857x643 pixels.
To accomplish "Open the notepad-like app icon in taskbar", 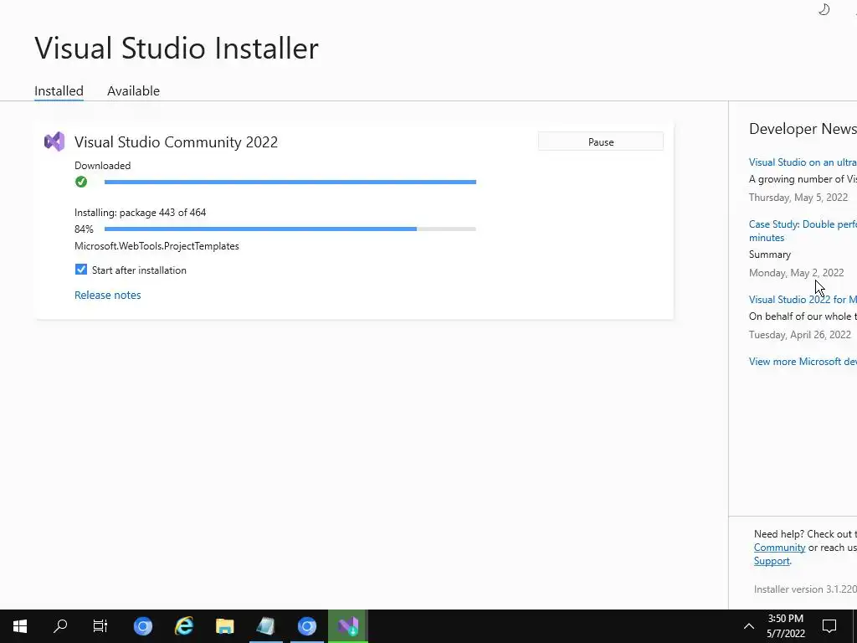I will [x=265, y=626].
